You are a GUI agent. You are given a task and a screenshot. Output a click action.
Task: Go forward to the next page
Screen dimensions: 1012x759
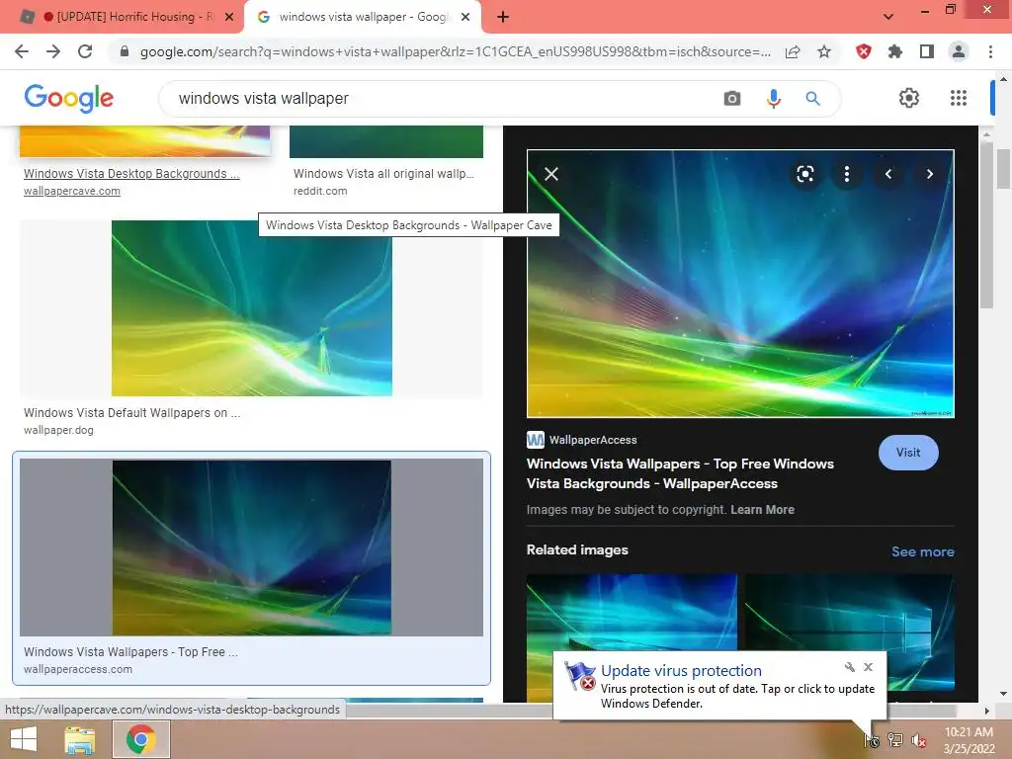click(x=53, y=51)
